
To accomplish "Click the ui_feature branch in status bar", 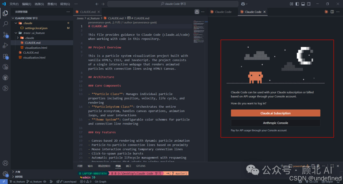I will coord(34,181).
